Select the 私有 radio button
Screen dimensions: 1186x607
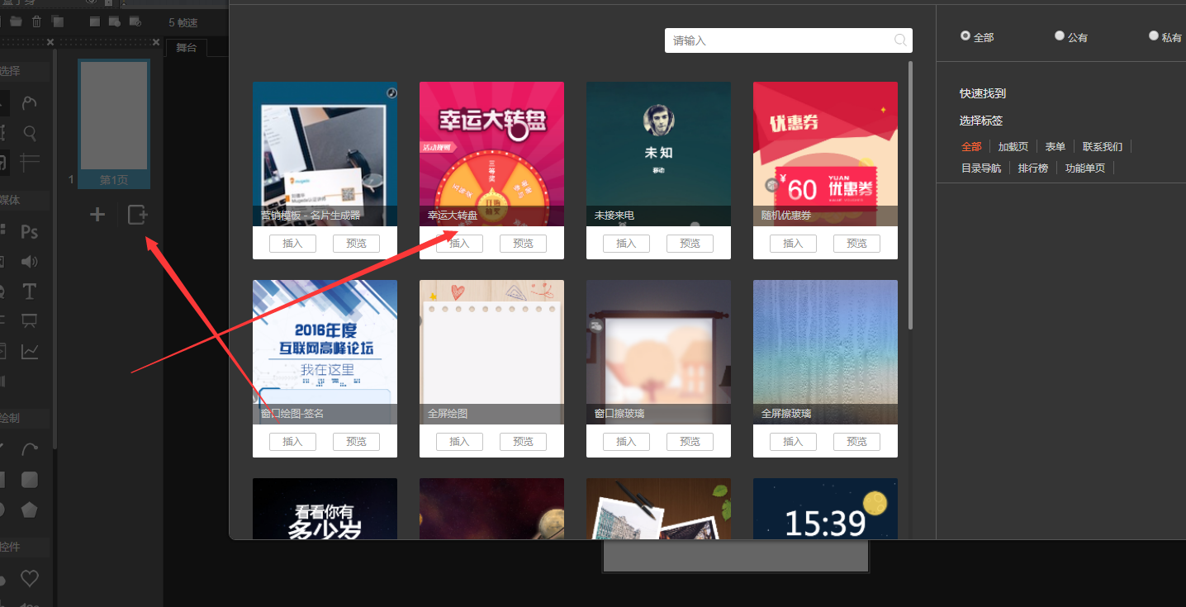click(x=1154, y=36)
